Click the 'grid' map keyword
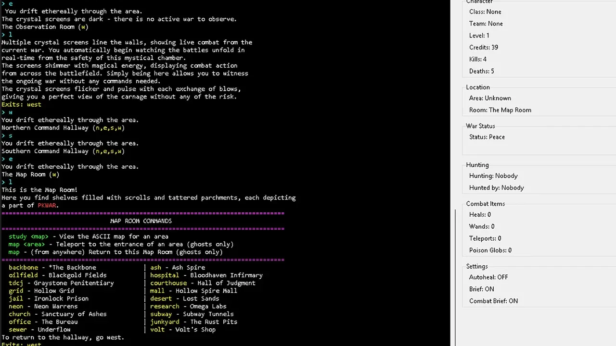 [x=16, y=291]
